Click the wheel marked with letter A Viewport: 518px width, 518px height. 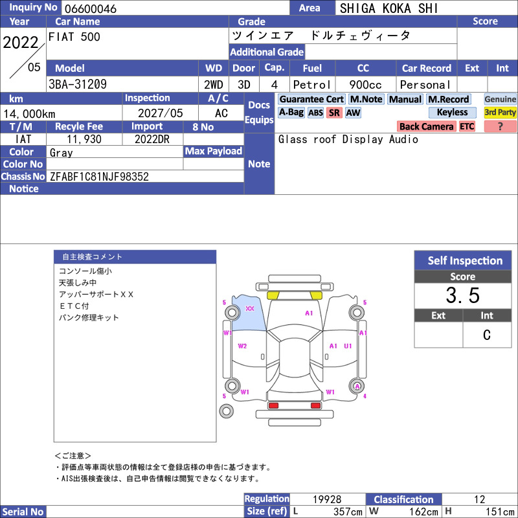point(357,386)
